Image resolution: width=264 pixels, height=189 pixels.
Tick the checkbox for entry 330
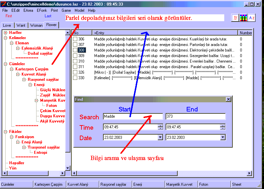[75, 78]
